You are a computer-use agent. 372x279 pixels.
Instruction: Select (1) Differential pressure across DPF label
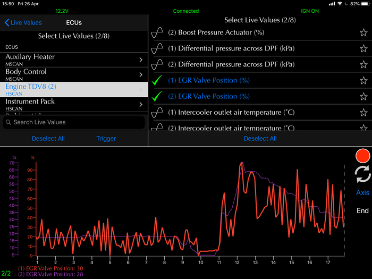coord(231,48)
